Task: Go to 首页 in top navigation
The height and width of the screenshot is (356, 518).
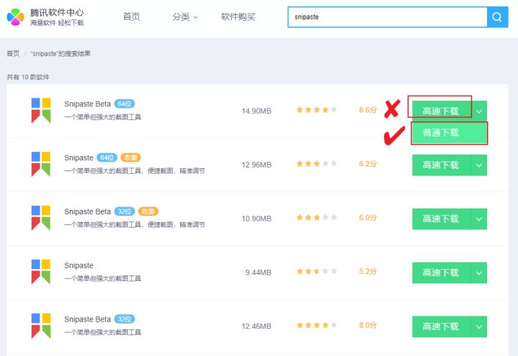Action: 132,17
